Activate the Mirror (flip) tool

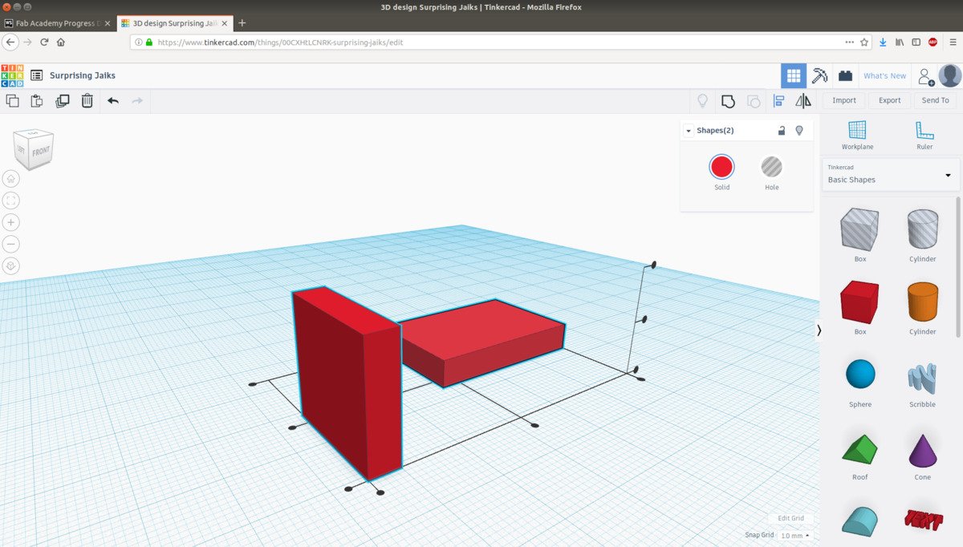click(803, 100)
